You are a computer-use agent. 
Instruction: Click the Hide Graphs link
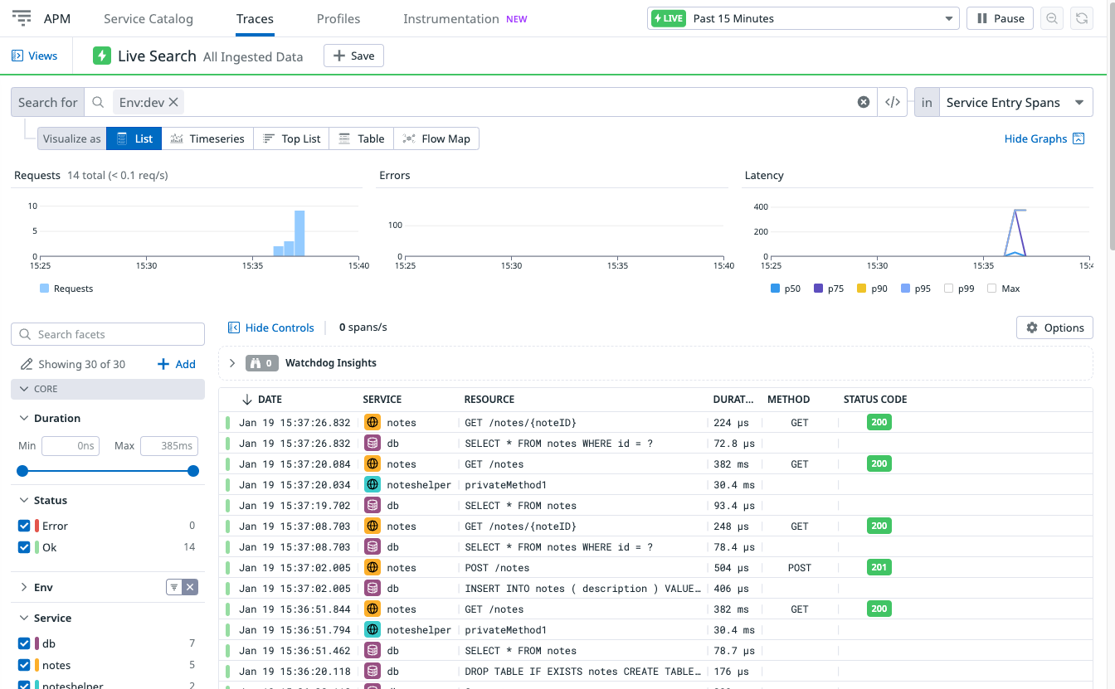click(x=1035, y=138)
